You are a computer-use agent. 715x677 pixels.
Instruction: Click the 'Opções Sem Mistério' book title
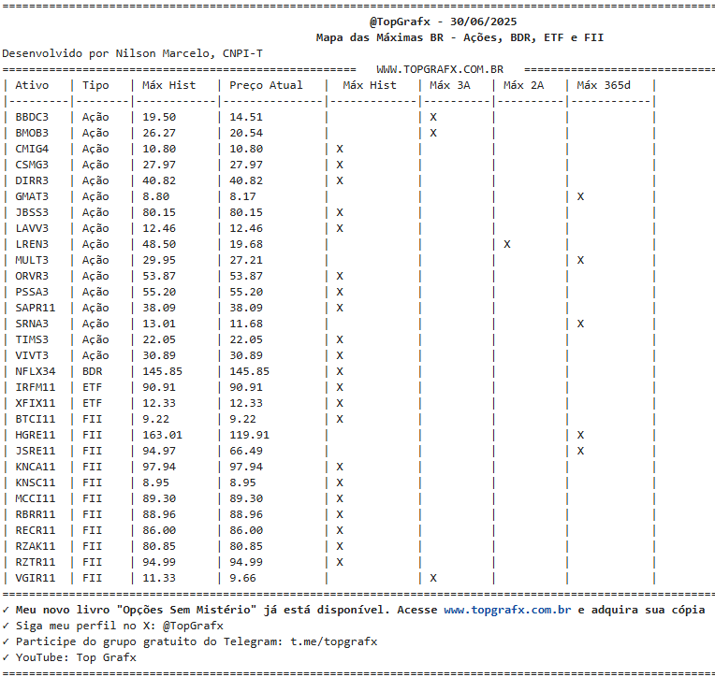tap(188, 610)
